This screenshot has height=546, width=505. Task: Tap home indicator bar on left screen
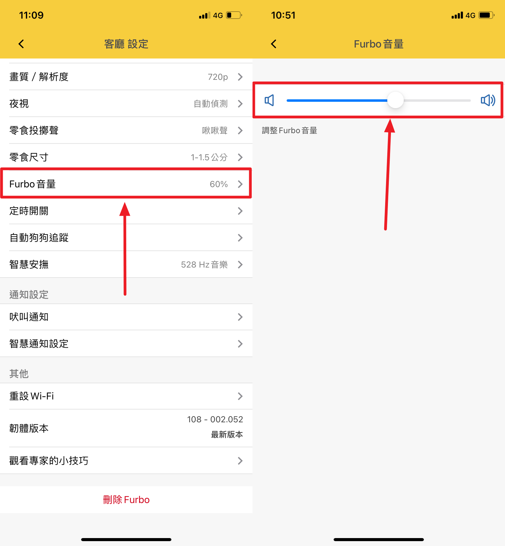coord(126,539)
